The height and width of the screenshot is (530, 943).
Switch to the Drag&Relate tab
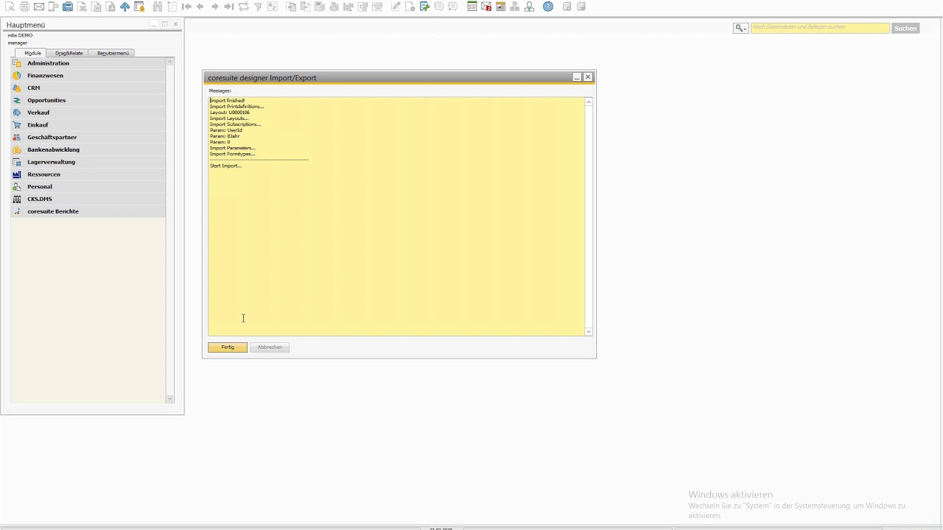69,53
